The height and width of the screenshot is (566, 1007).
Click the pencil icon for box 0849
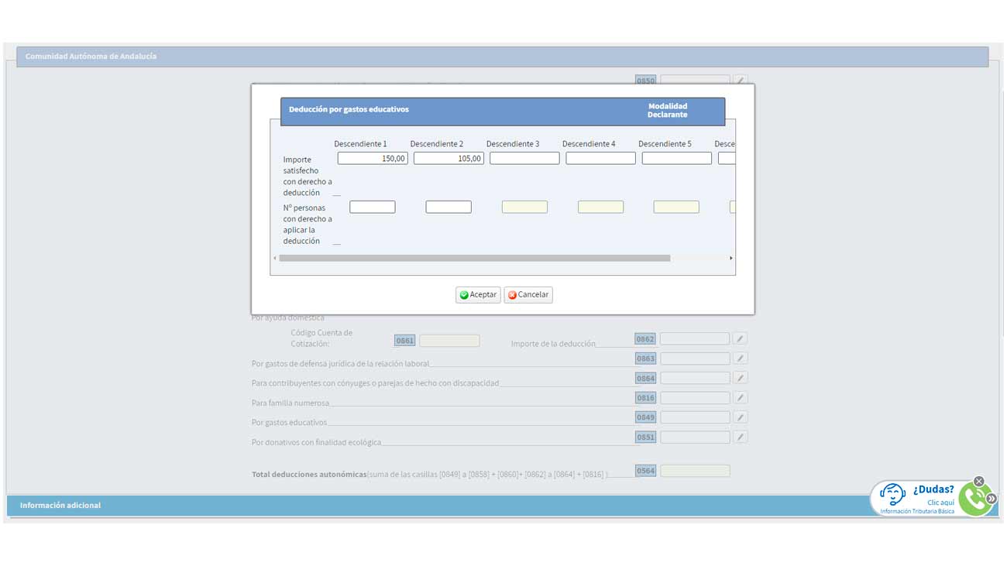[741, 417]
